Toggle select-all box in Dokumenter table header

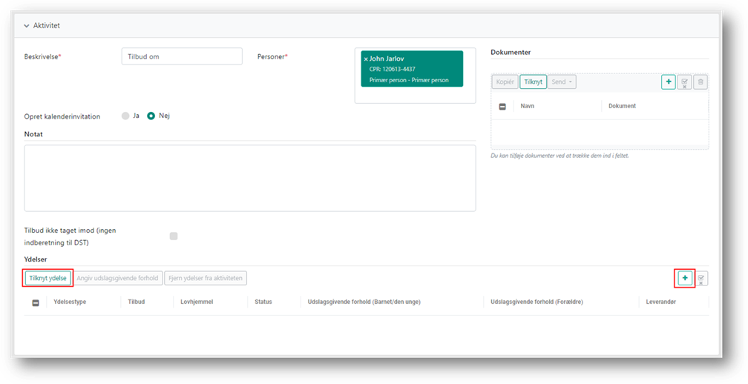502,107
